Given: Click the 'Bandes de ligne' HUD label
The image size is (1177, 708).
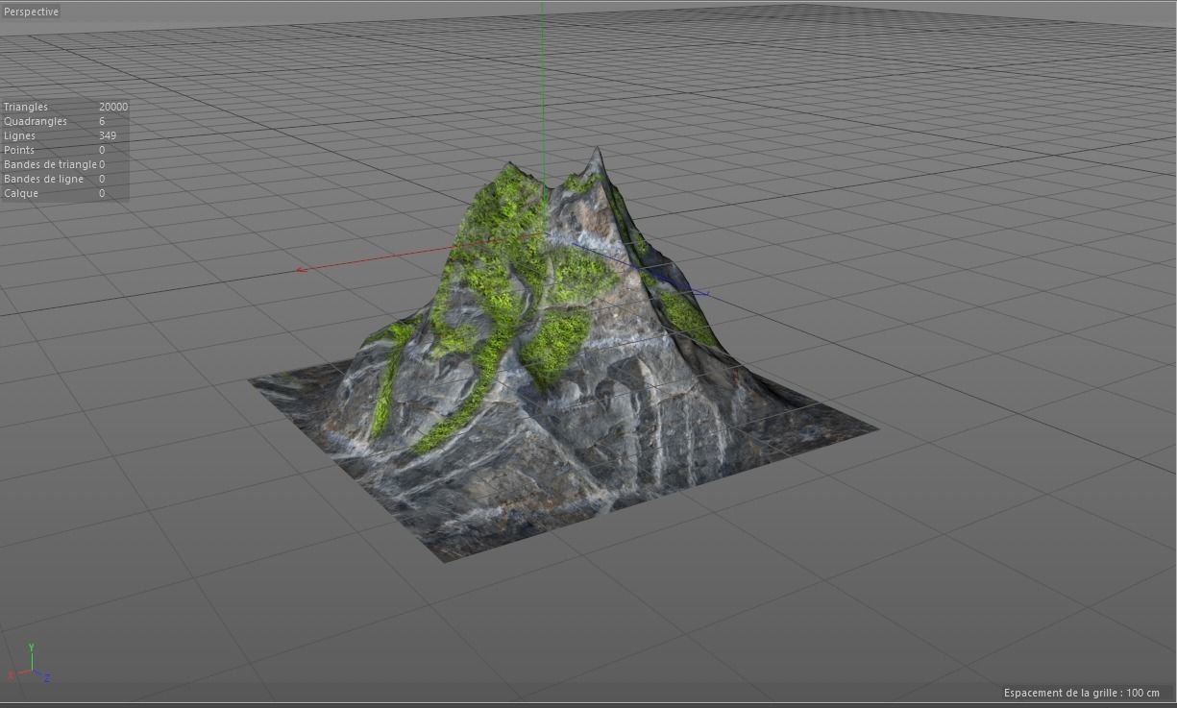Looking at the screenshot, I should point(43,179).
